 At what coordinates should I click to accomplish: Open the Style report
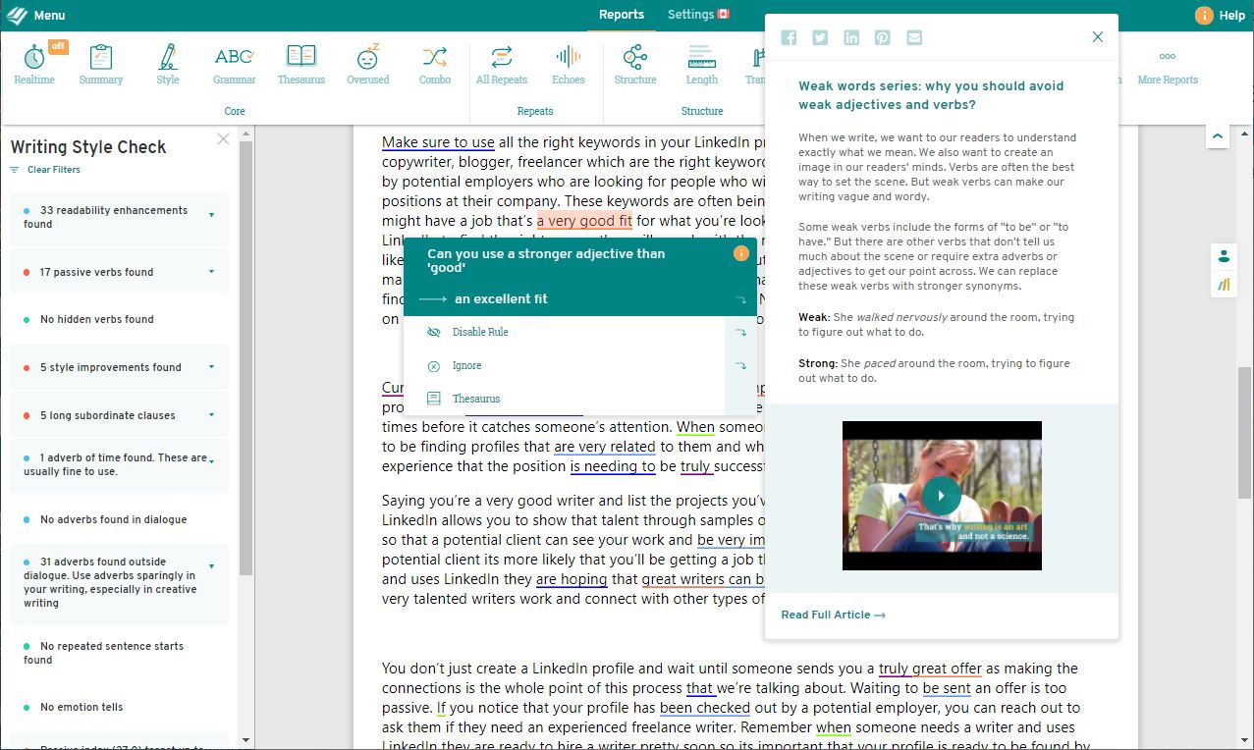[168, 64]
